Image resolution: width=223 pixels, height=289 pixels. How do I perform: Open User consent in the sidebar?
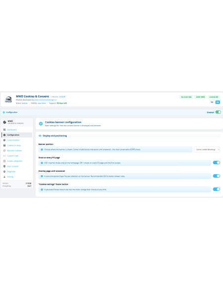tap(17, 166)
